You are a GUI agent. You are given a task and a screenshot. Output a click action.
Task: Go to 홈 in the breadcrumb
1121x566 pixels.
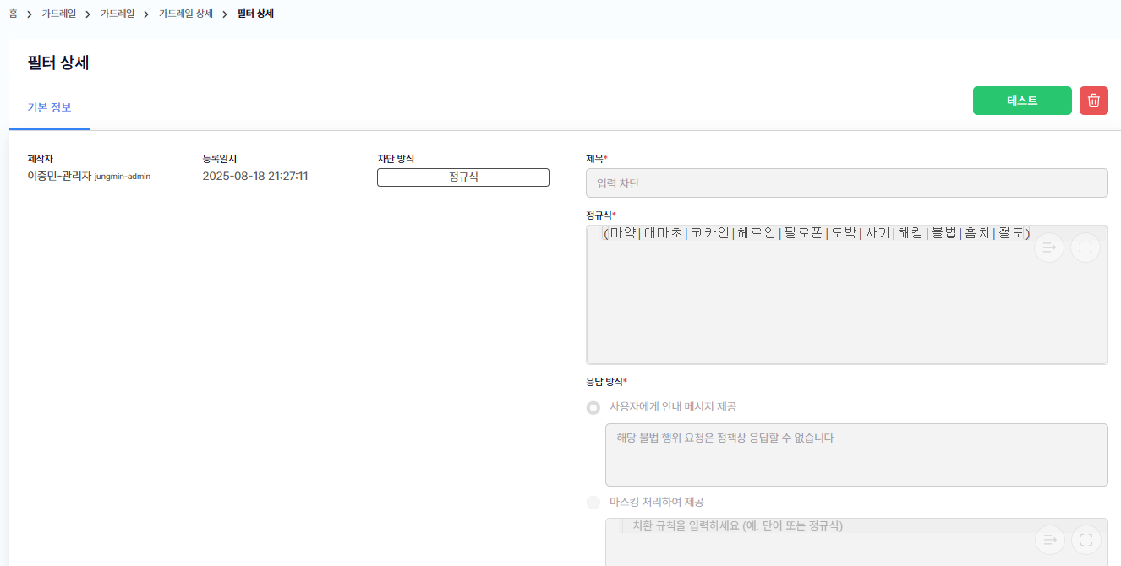point(14,14)
